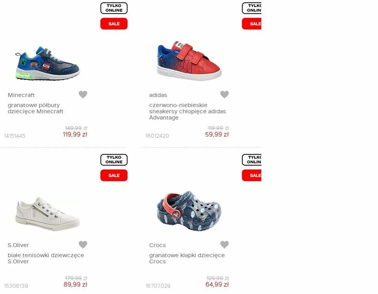Click the 64,99 zł Crocs price
The width and height of the screenshot is (378, 294).
[x=217, y=284]
